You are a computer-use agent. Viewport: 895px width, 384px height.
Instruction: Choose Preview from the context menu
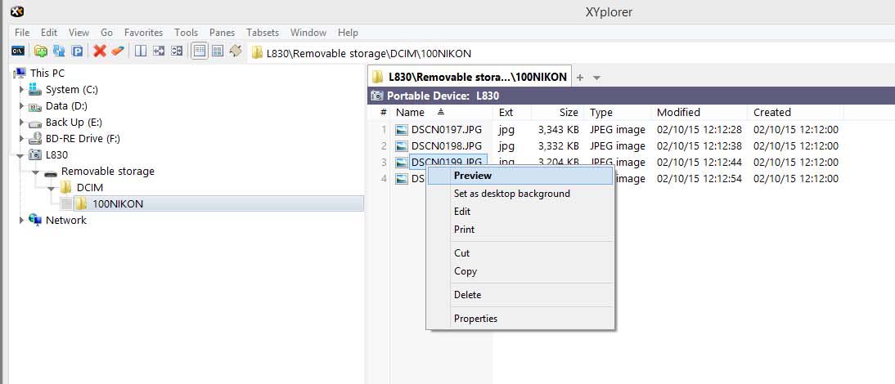[x=473, y=176]
